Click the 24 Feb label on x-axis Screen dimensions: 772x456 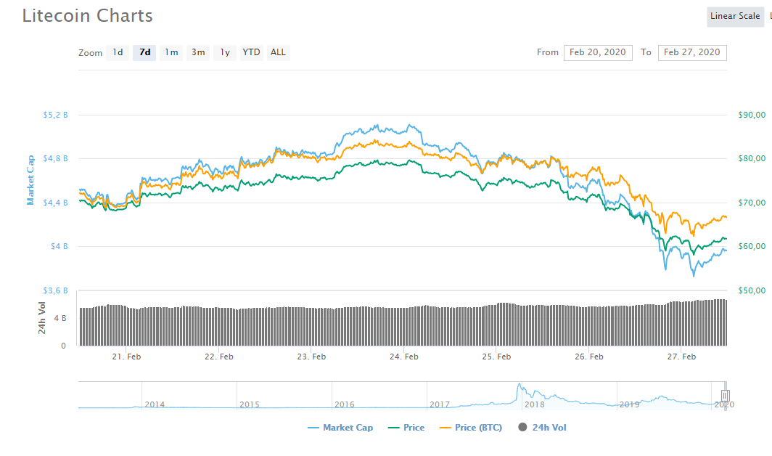(404, 357)
